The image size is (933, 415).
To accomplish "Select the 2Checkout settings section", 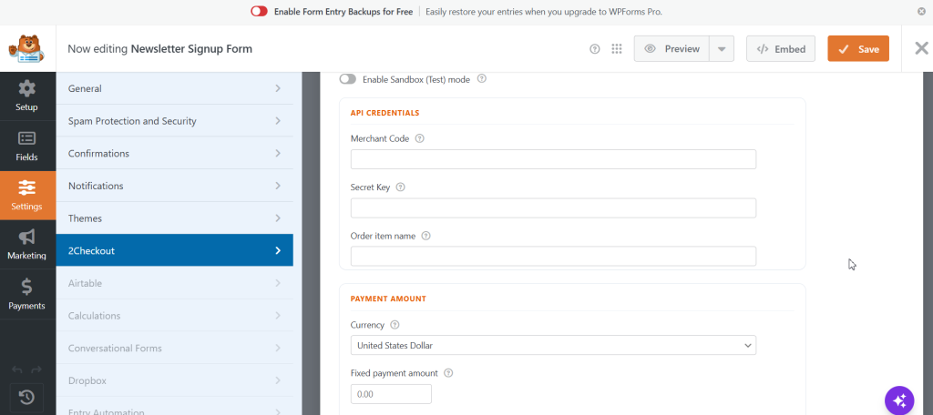I will (174, 250).
